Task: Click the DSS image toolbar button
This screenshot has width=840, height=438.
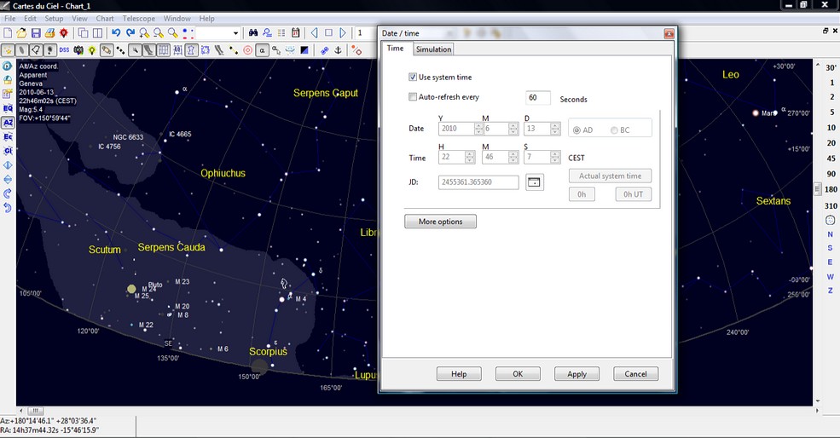Action: tap(64, 50)
